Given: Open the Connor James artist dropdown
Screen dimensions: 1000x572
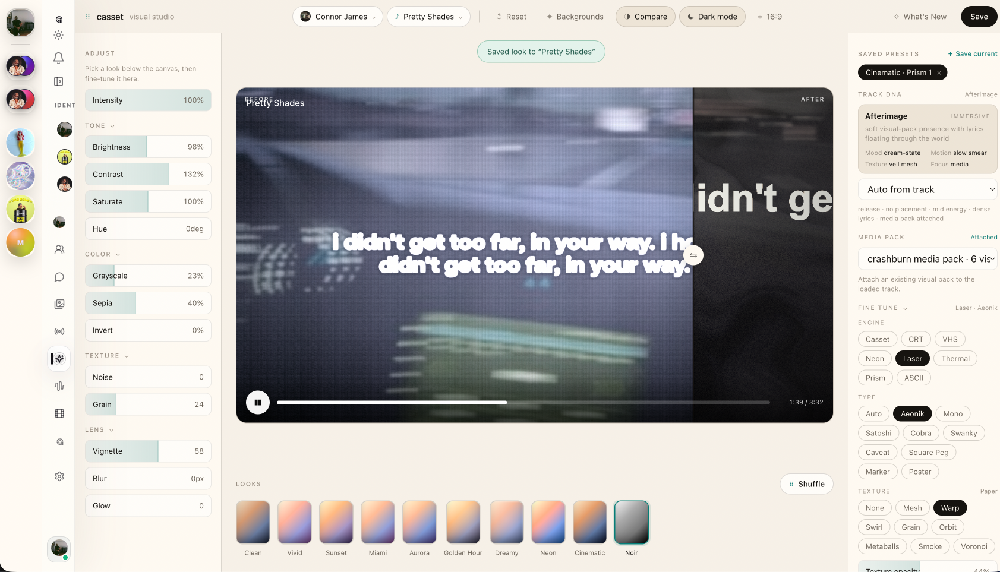Looking at the screenshot, I should coord(337,17).
